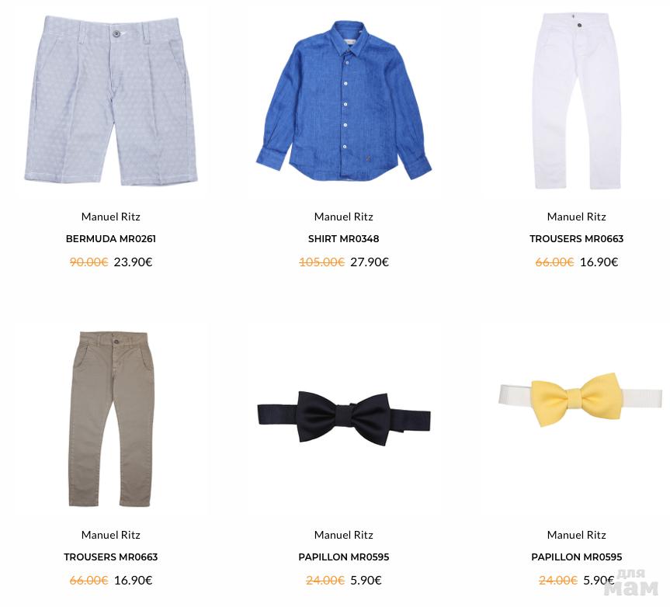Click the 16.90€ price under white trousers
This screenshot has width=670, height=607.
(599, 262)
